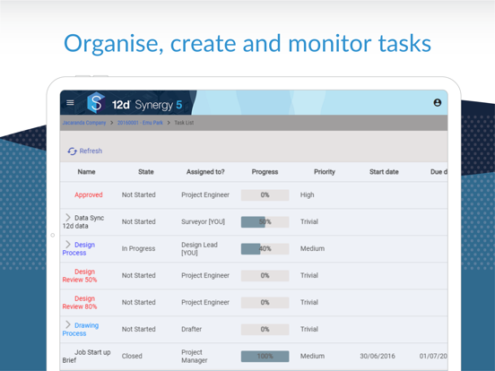Click the Refresh arrows icon
Image resolution: width=495 pixels, height=371 pixels.
tap(72, 151)
